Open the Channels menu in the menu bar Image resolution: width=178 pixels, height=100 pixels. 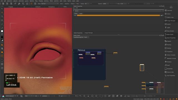pyautogui.click(x=21, y=1)
